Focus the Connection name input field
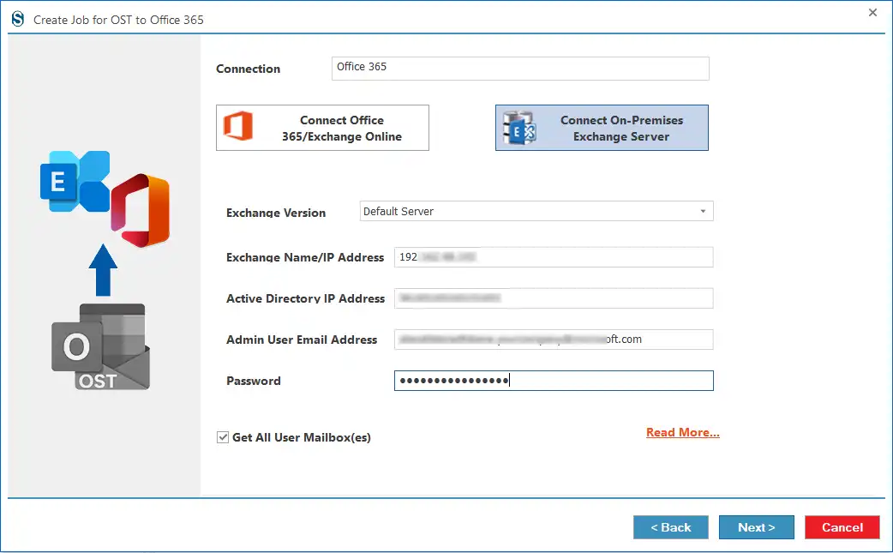This screenshot has height=553, width=893. [x=520, y=69]
